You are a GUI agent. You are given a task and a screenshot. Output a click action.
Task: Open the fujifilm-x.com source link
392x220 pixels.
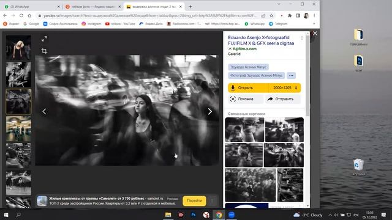[245, 49]
